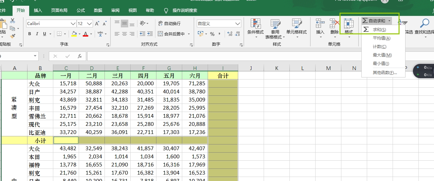Open the 自定义 number format dropdown
Image resolution: width=434 pixels, height=181 pixels.
[237, 24]
